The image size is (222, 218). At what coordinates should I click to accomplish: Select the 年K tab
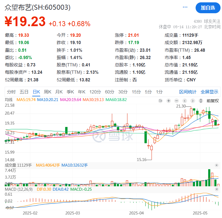(82, 92)
